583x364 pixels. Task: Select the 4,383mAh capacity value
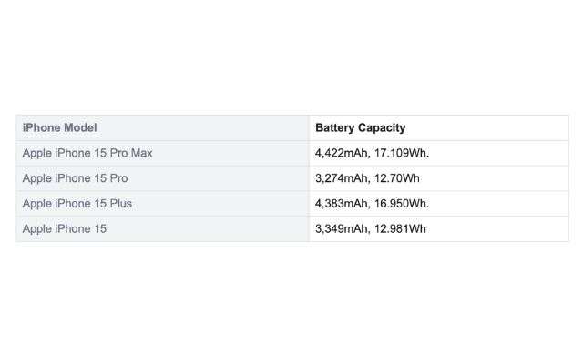click(x=343, y=204)
